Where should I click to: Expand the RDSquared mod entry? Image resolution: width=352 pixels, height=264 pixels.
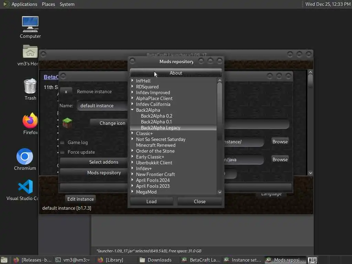(x=132, y=86)
